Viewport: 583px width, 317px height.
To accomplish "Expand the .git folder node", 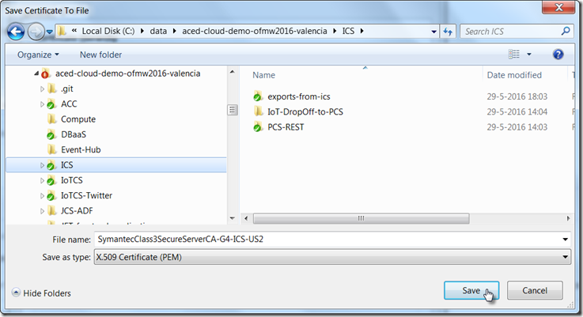I will 42,89.
